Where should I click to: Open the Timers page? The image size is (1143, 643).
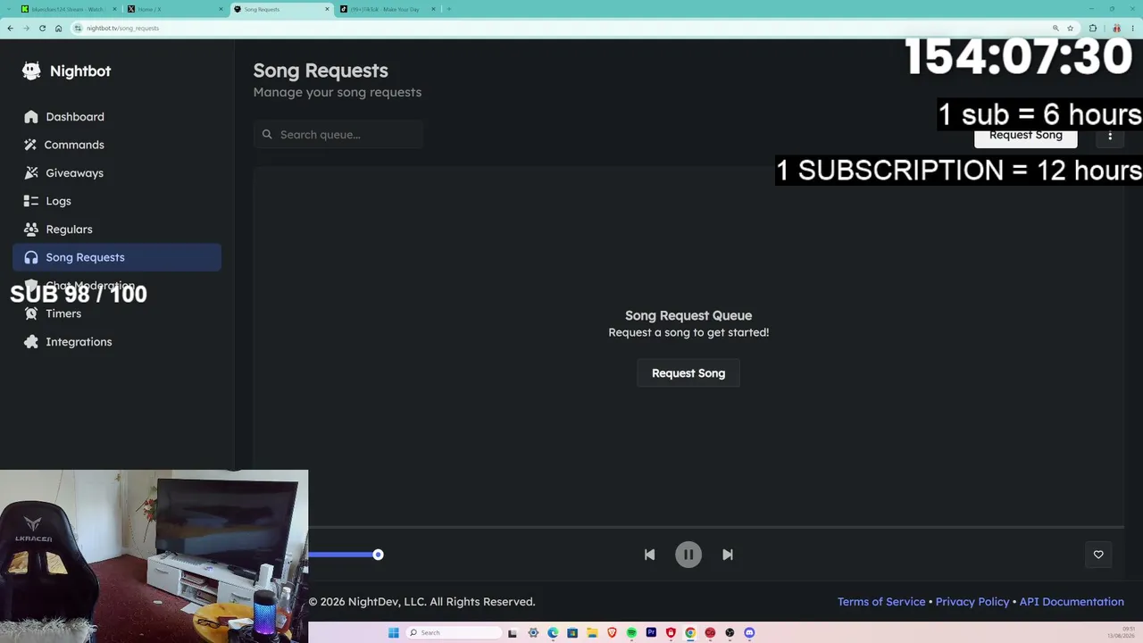point(117,313)
